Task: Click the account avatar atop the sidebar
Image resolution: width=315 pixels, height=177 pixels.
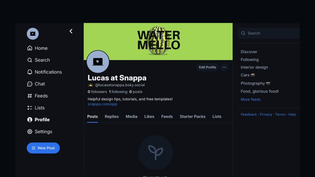Action: pos(33,34)
